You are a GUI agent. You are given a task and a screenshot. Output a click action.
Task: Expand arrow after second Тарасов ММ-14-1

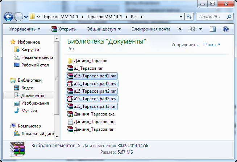pyautogui.click(x=127, y=17)
